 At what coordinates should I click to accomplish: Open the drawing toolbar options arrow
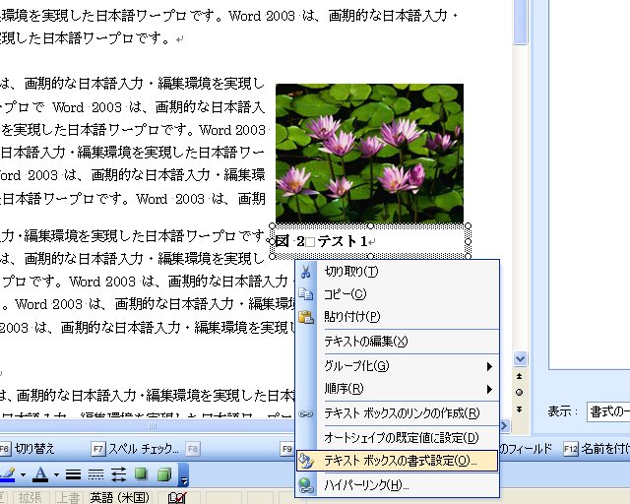183,475
